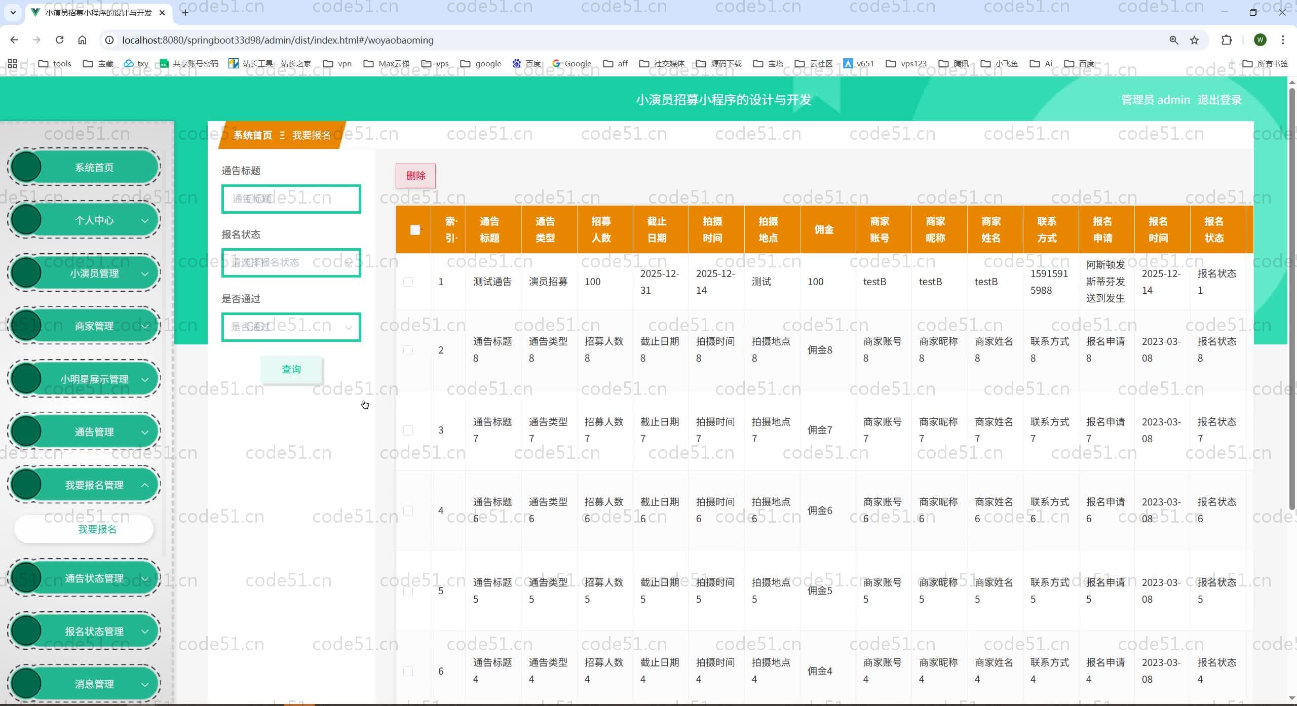Click the red 删除 button
Image resolution: width=1297 pixels, height=706 pixels.
coord(415,176)
